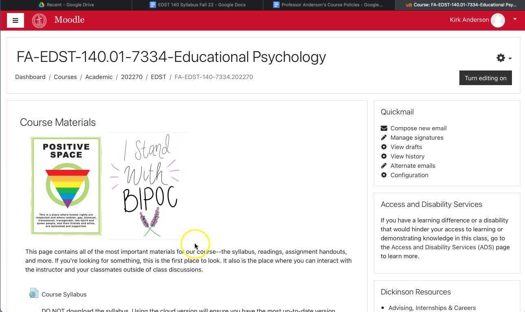This screenshot has height=312, width=525.
Task: Click the Manage signatures pencil icon
Action: click(384, 137)
